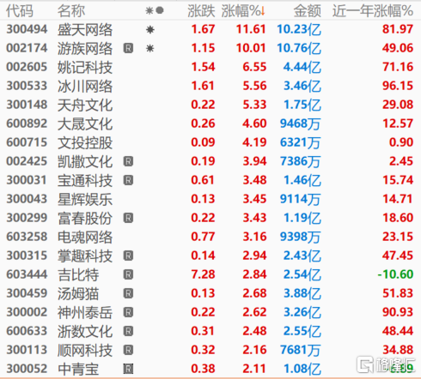
Task: Click the R badge beside 游族网络
Action: pyautogui.click(x=128, y=48)
